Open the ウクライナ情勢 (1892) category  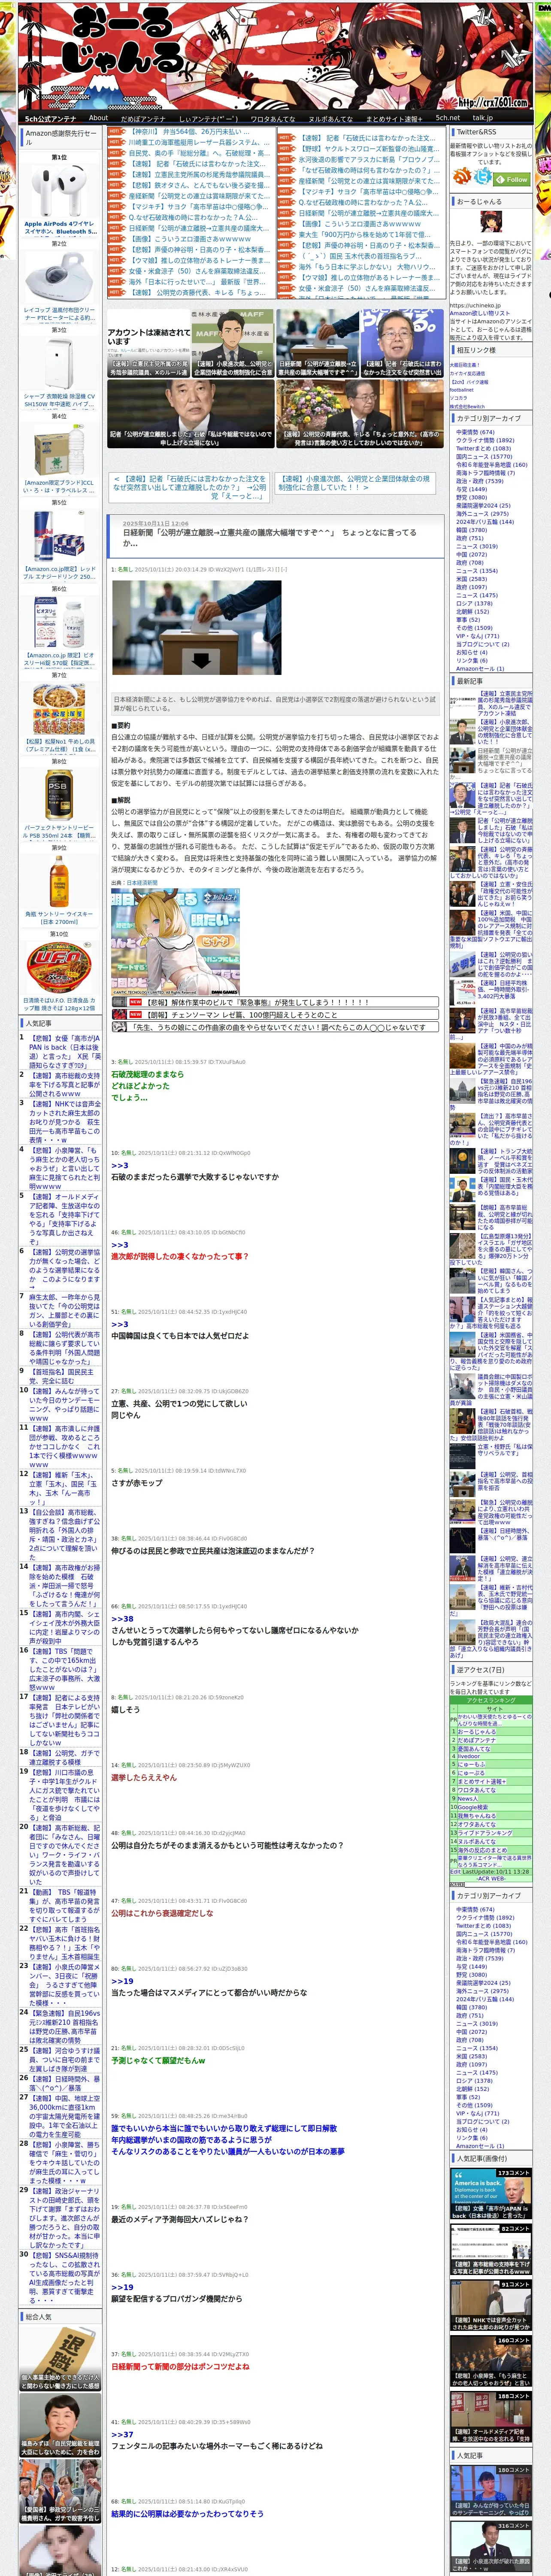(485, 440)
